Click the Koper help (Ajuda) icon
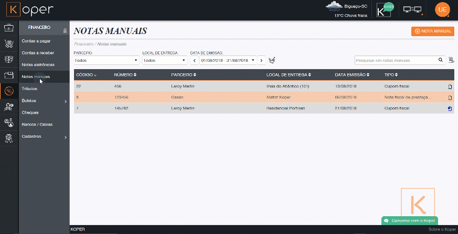The image size is (458, 234). click(385, 9)
